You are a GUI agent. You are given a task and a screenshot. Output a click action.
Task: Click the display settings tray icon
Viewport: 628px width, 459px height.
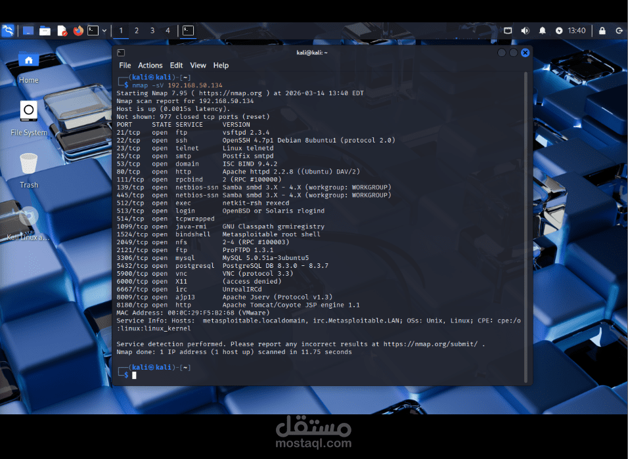[x=508, y=31]
